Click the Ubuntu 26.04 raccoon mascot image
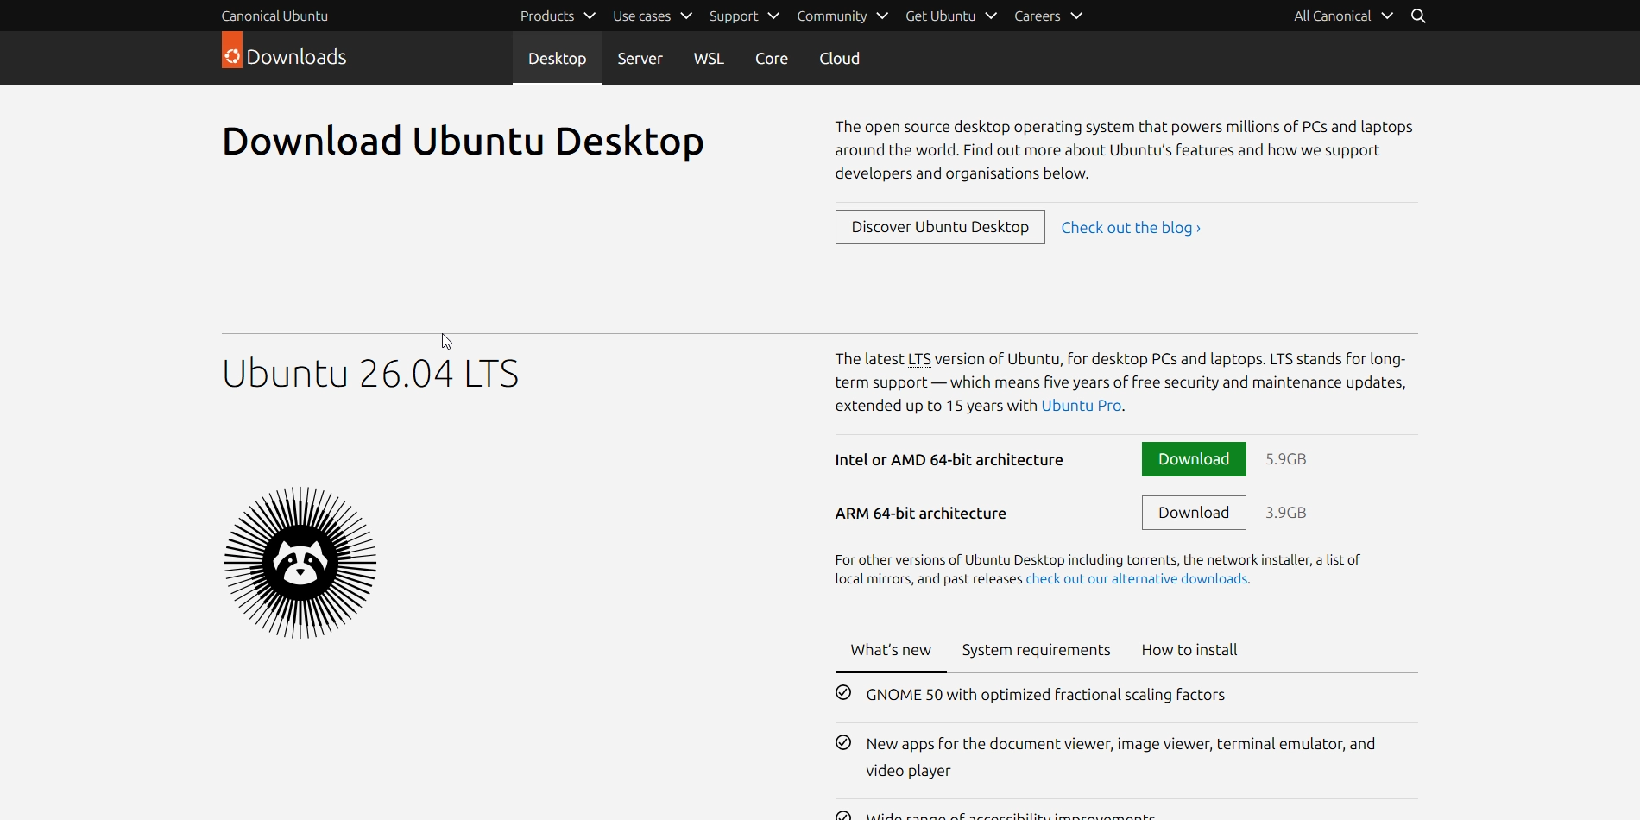The width and height of the screenshot is (1640, 820). tap(300, 563)
